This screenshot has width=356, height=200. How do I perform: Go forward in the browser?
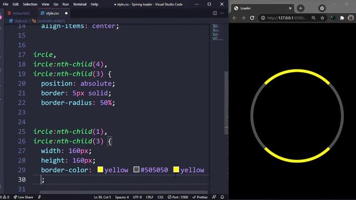click(x=243, y=18)
